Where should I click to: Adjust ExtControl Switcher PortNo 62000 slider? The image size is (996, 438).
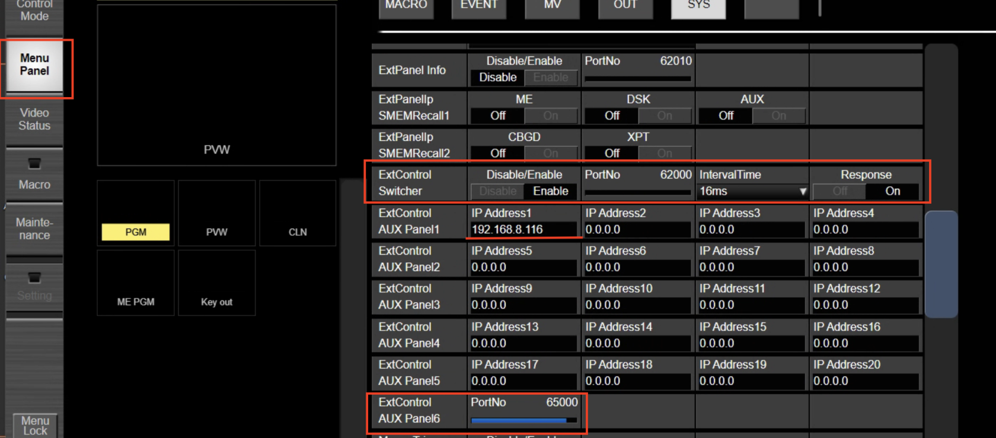click(638, 192)
